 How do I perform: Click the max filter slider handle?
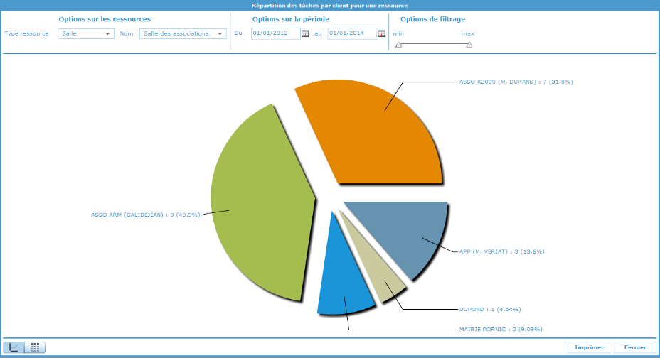(469, 45)
